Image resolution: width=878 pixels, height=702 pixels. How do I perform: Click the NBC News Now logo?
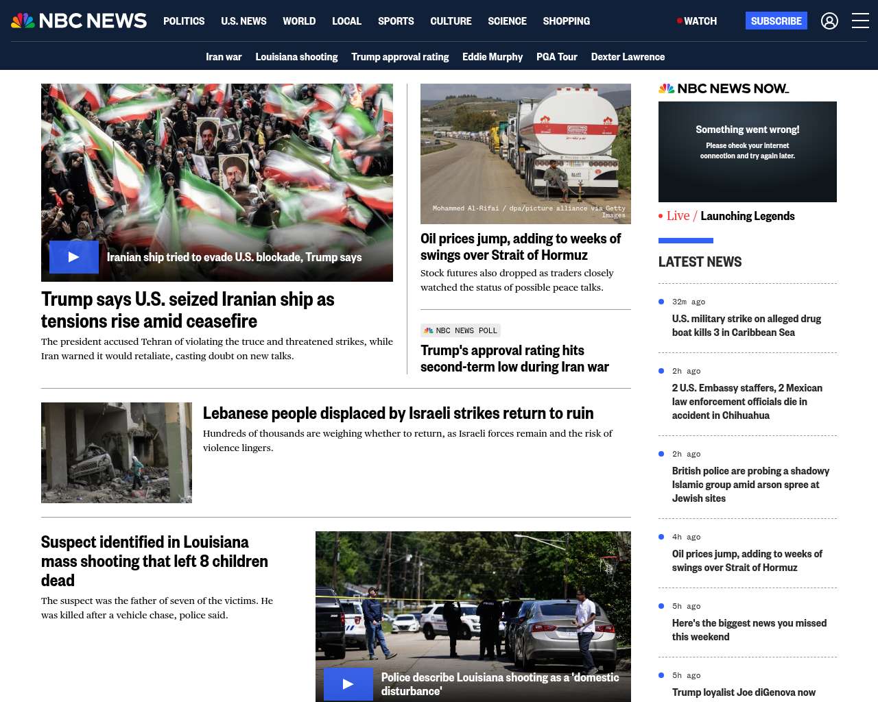pos(724,88)
